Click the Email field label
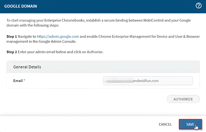206x132 pixels. (18, 81)
